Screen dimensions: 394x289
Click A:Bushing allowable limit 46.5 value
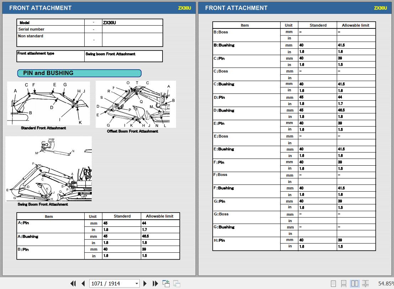145,236
